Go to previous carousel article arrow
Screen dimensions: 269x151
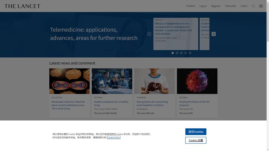click(149, 34)
